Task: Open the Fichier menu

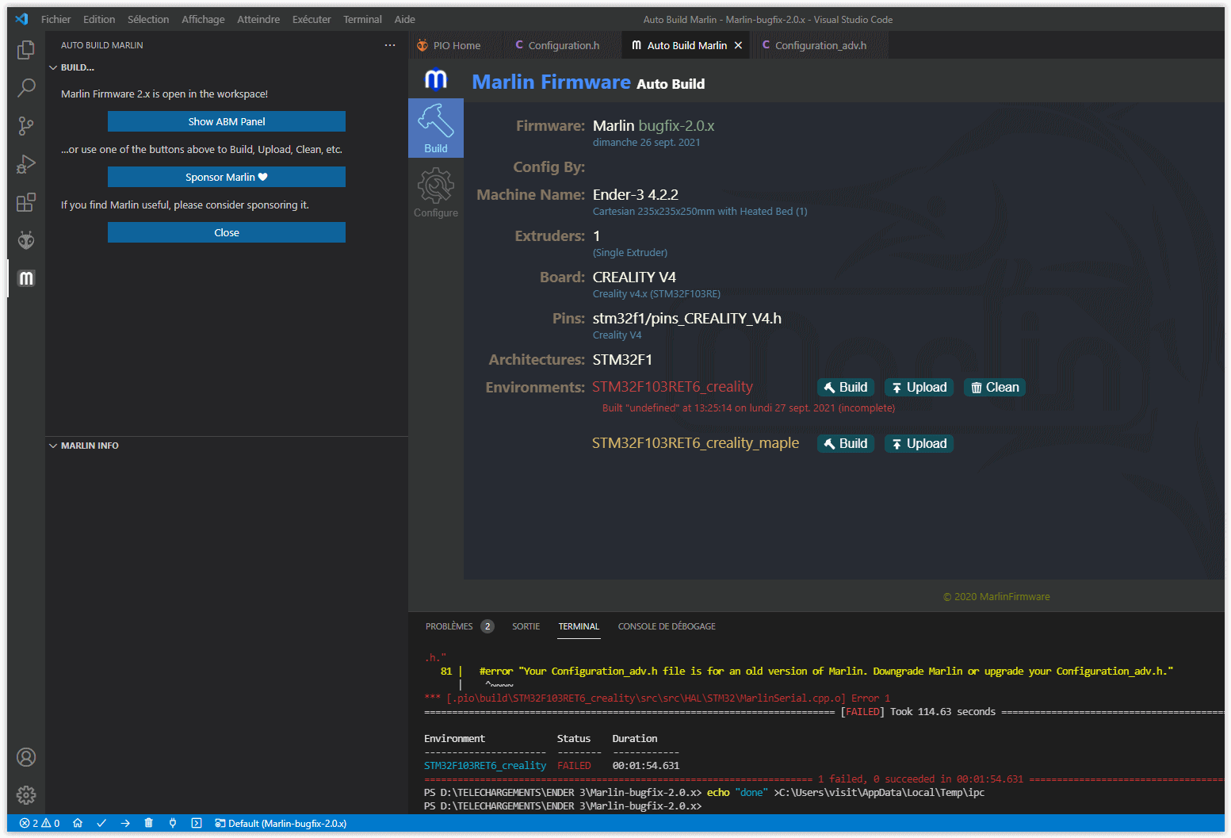Action: [55, 19]
